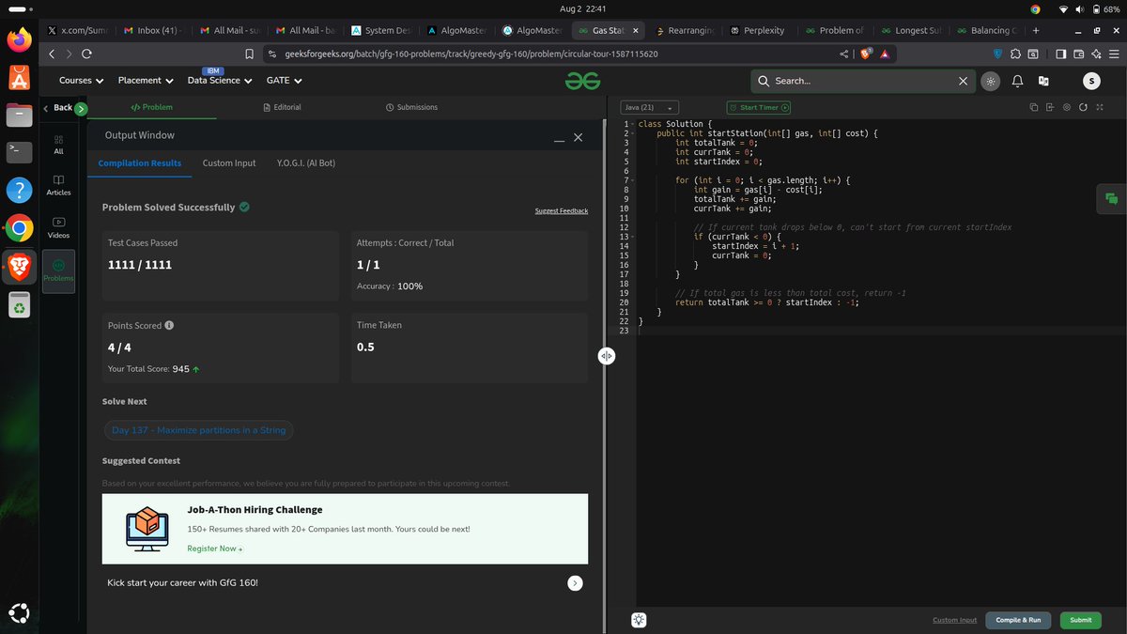Switch to the Submissions tab
The width and height of the screenshot is (1127, 634).
pos(411,107)
